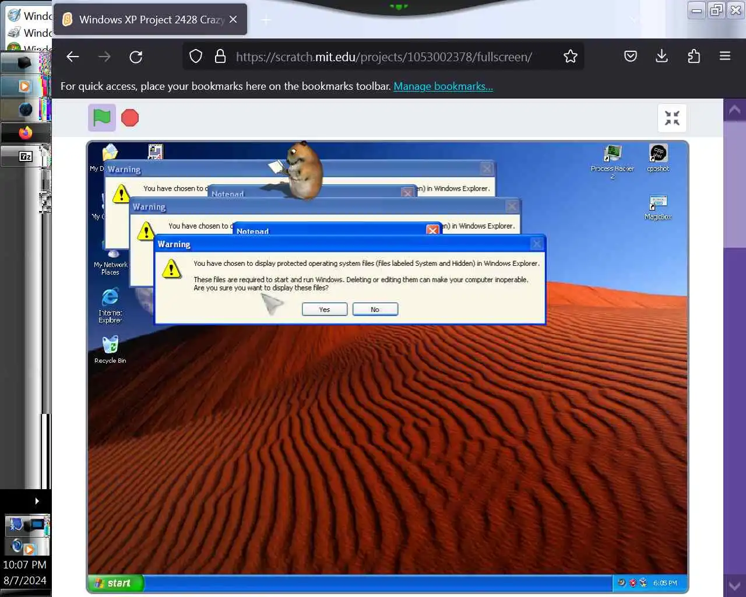746x597 pixels.
Task: Save page to Pocket
Action: [631, 57]
